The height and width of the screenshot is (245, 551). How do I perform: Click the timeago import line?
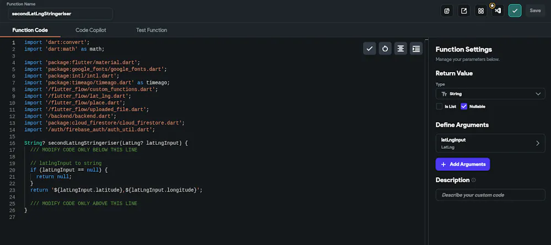tap(97, 83)
